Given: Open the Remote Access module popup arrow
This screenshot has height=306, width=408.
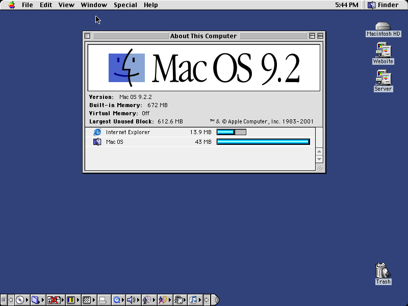Looking at the screenshot, I should 61,300.
